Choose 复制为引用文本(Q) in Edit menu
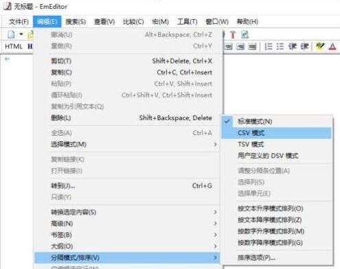The height and width of the screenshot is (269, 340). [x=127, y=106]
